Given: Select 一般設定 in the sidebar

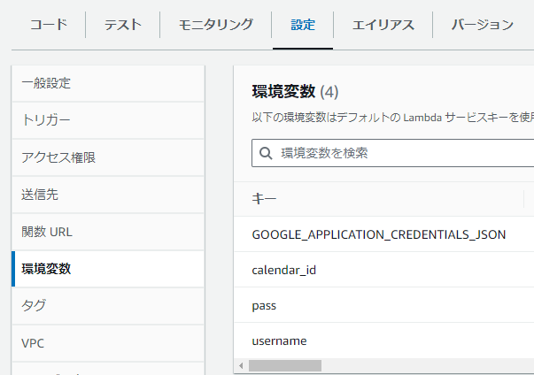Looking at the screenshot, I should click(x=108, y=83).
